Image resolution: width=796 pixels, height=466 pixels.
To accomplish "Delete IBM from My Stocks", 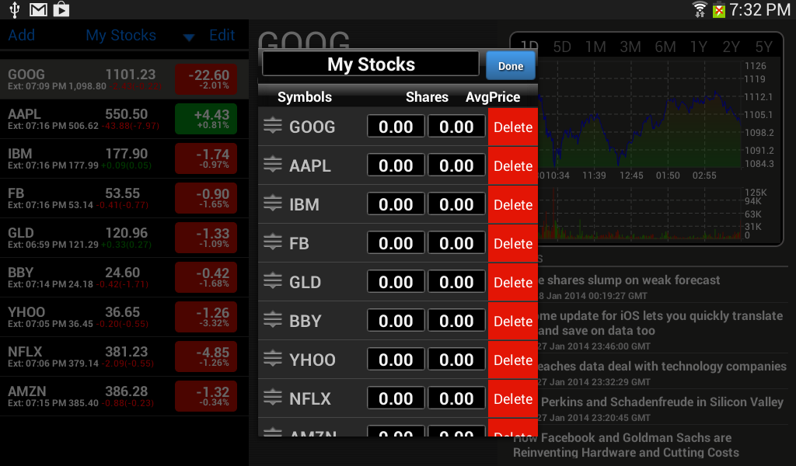I will 513,205.
